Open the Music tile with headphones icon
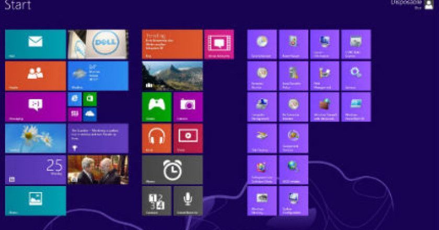Viewport: 439px width, 230px height. [156, 139]
